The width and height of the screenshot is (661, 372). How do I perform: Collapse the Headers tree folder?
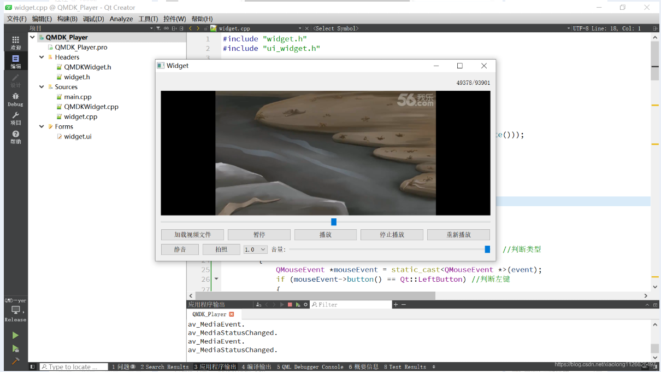click(42, 57)
